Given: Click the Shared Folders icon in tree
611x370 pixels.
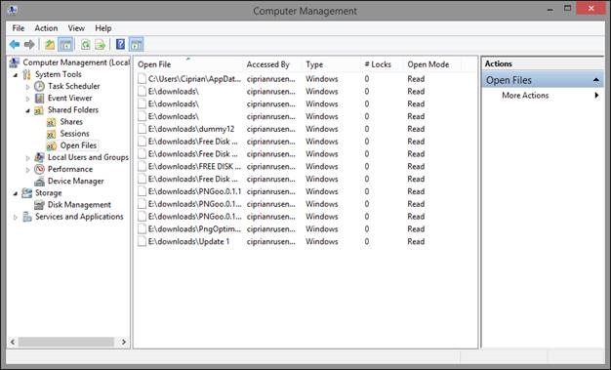Looking at the screenshot, I should click(x=39, y=110).
